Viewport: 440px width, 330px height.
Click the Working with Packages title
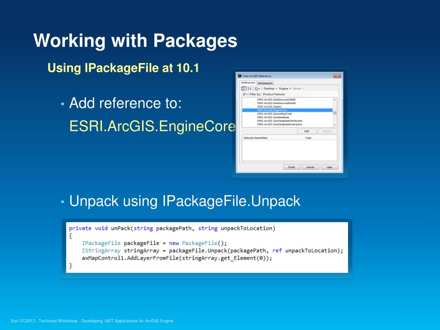tap(135, 40)
